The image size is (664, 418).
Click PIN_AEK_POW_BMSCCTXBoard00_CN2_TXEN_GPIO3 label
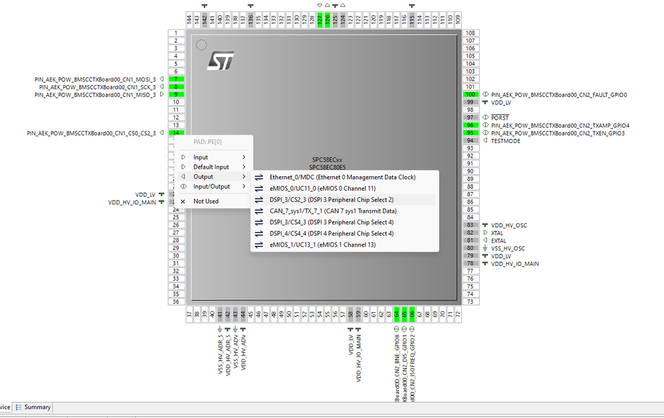(x=558, y=133)
